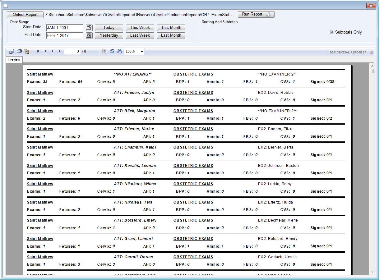Viewport: 379px width, 280px height.
Task: Click Cervix: 3 in Carroll, Dorian row
Action: coord(106,264)
